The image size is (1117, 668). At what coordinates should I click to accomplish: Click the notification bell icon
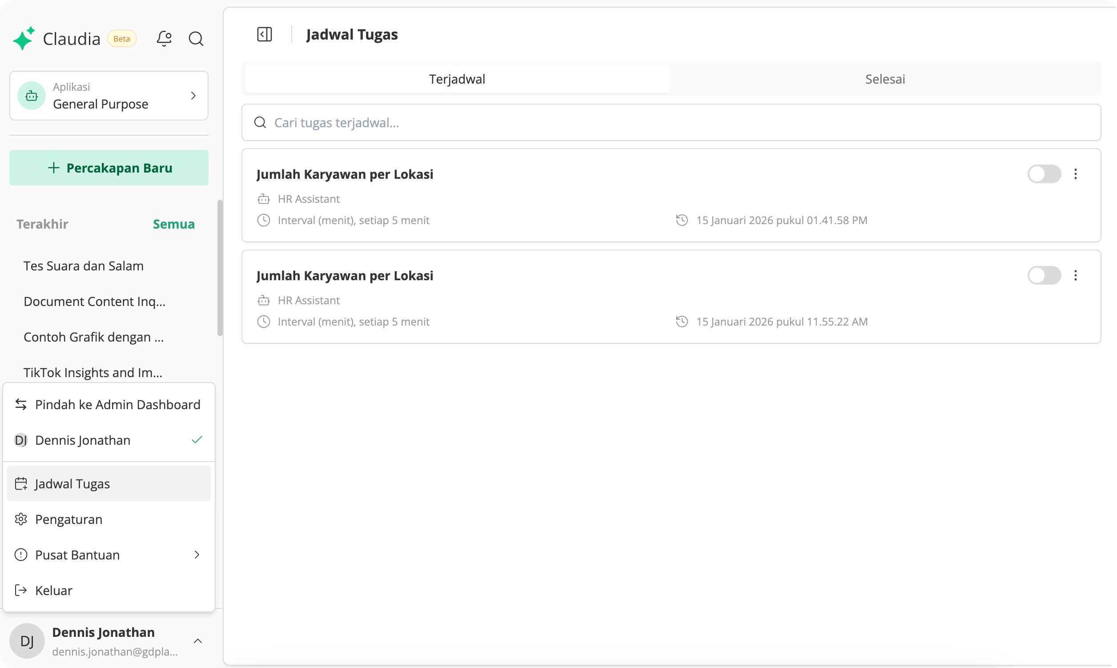tap(164, 39)
